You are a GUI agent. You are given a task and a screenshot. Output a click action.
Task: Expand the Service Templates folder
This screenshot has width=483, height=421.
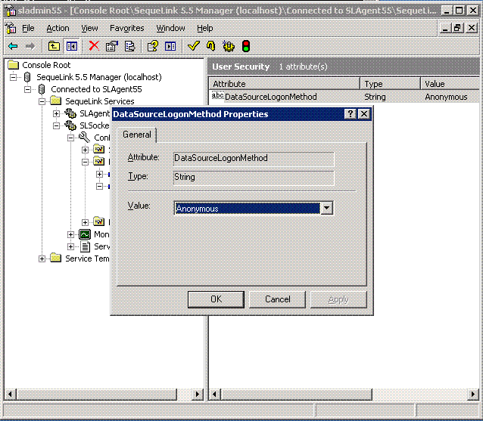42,259
